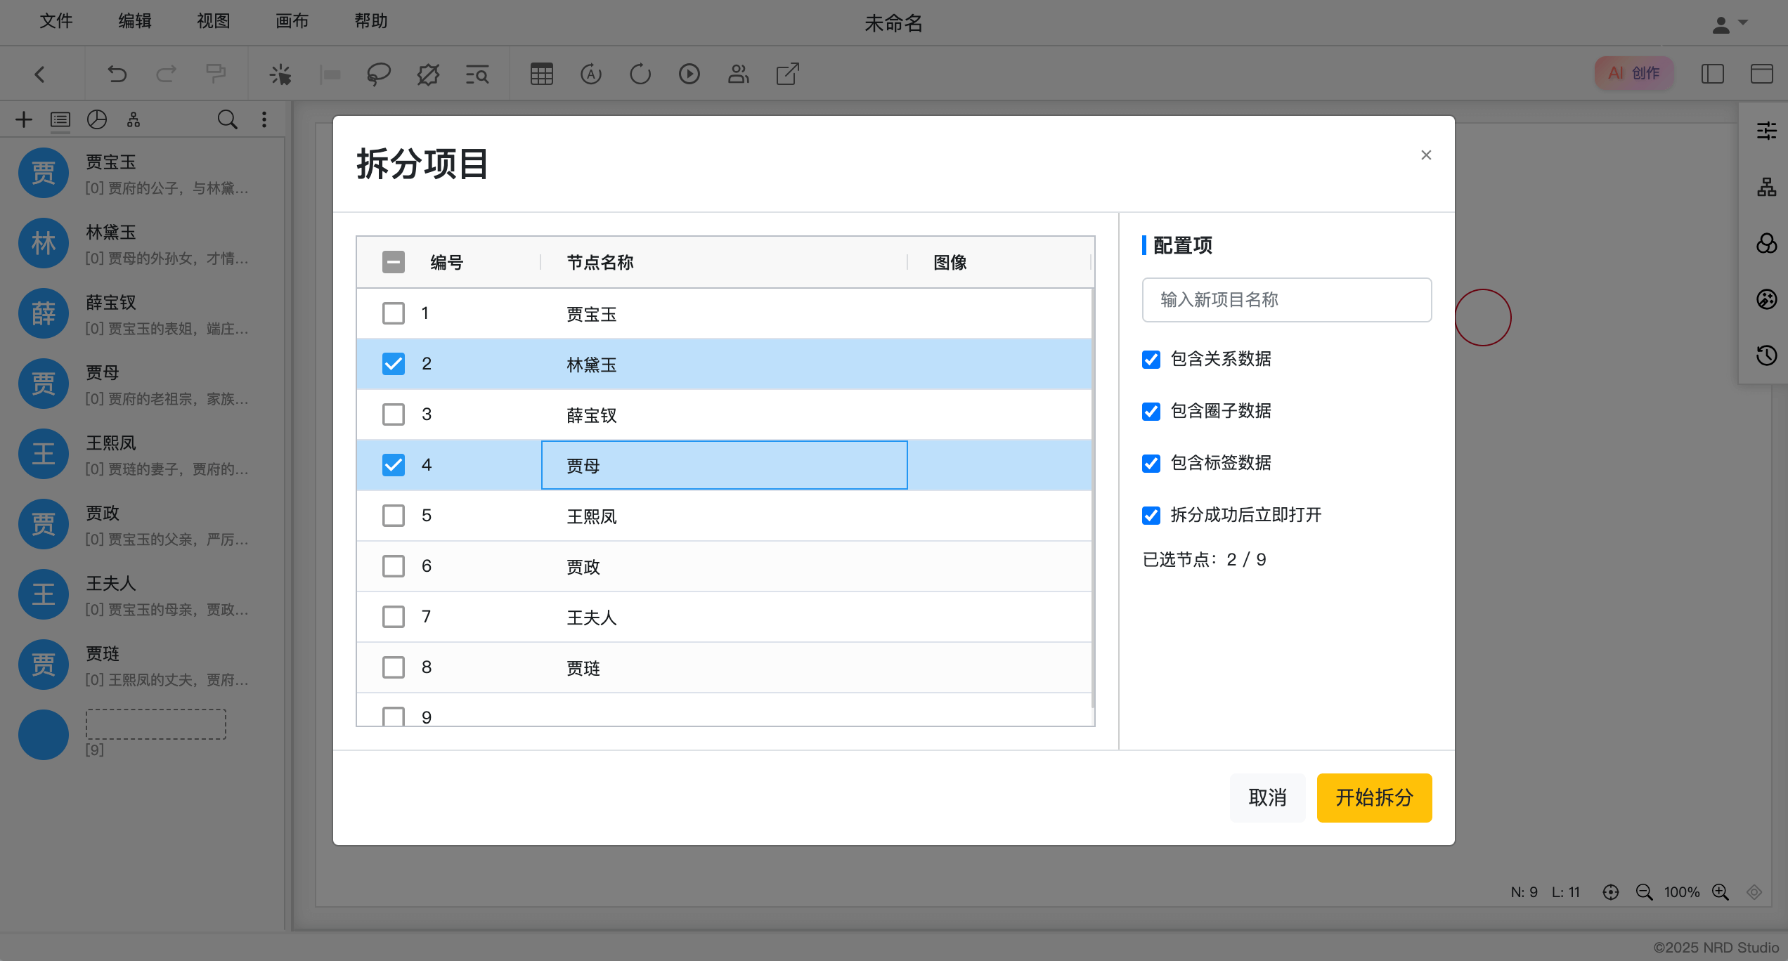Click the 取消 button
The width and height of the screenshot is (1788, 961).
(x=1267, y=798)
